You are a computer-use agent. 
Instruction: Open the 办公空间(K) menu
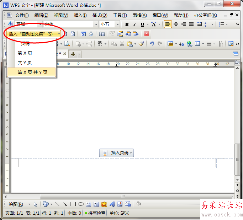(x=205, y=15)
